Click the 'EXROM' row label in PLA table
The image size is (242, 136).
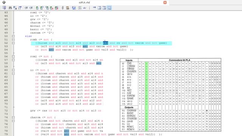pyautogui.click(x=131, y=96)
